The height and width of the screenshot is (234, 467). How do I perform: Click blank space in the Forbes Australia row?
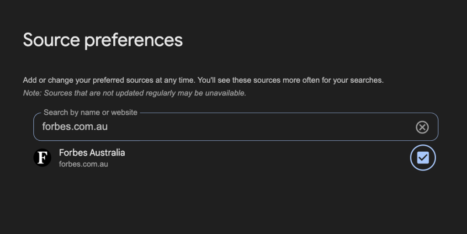(x=265, y=158)
